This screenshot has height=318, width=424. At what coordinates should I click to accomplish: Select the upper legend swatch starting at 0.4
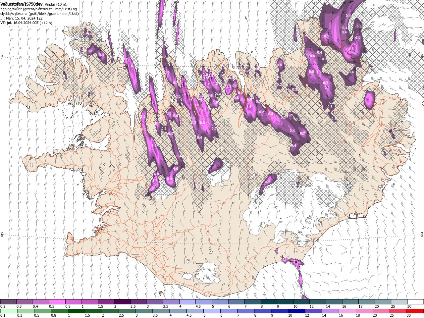(x=41, y=302)
